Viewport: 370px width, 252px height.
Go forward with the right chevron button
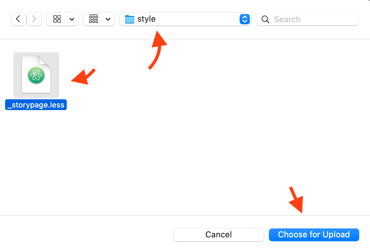point(34,19)
